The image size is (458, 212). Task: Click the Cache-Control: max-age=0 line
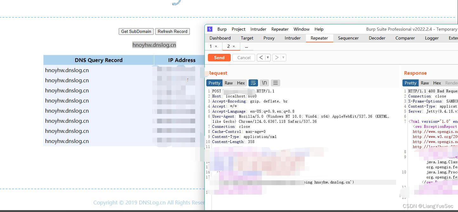239,132
